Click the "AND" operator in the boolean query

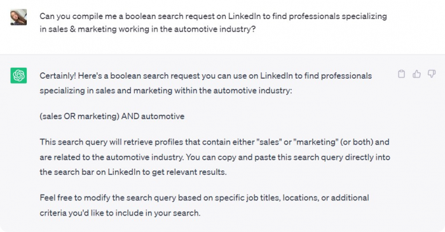click(130, 116)
